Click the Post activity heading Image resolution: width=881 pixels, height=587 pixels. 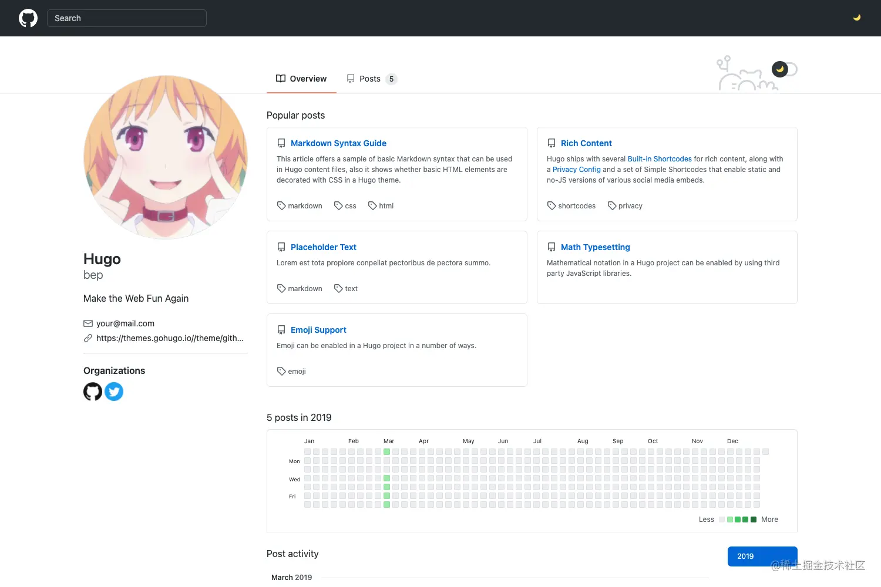292,554
